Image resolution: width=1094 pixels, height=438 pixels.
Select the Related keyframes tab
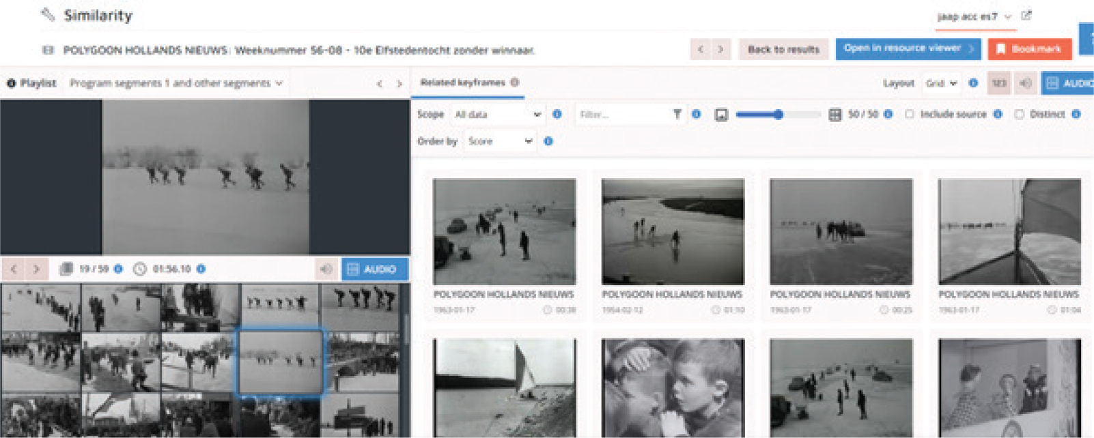click(468, 83)
